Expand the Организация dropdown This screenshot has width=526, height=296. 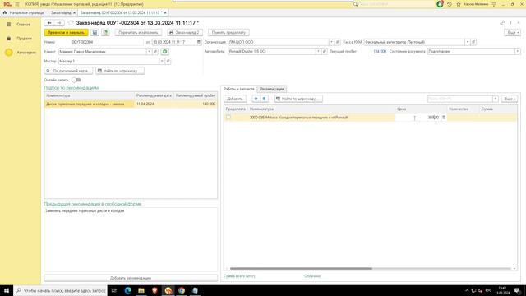pos(331,42)
